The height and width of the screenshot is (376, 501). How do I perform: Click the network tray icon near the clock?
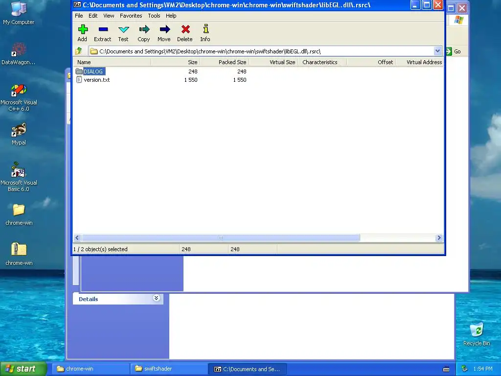tap(465, 369)
